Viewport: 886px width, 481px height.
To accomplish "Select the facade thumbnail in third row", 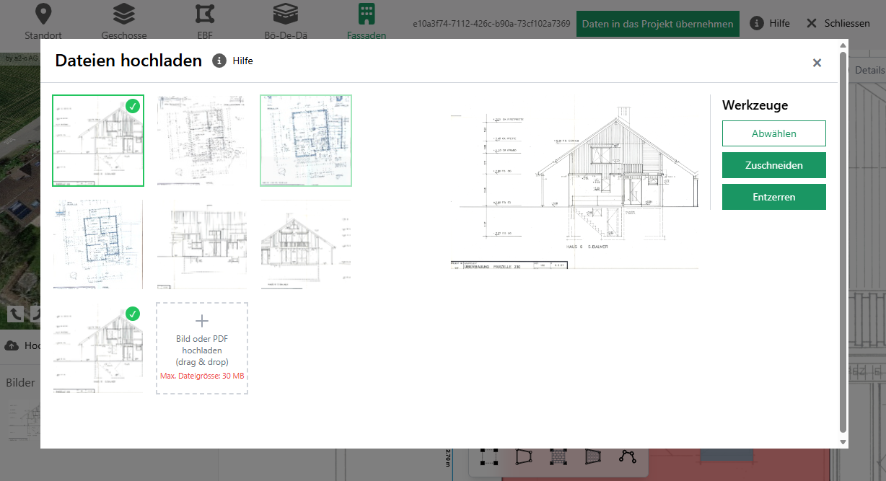I will point(98,348).
